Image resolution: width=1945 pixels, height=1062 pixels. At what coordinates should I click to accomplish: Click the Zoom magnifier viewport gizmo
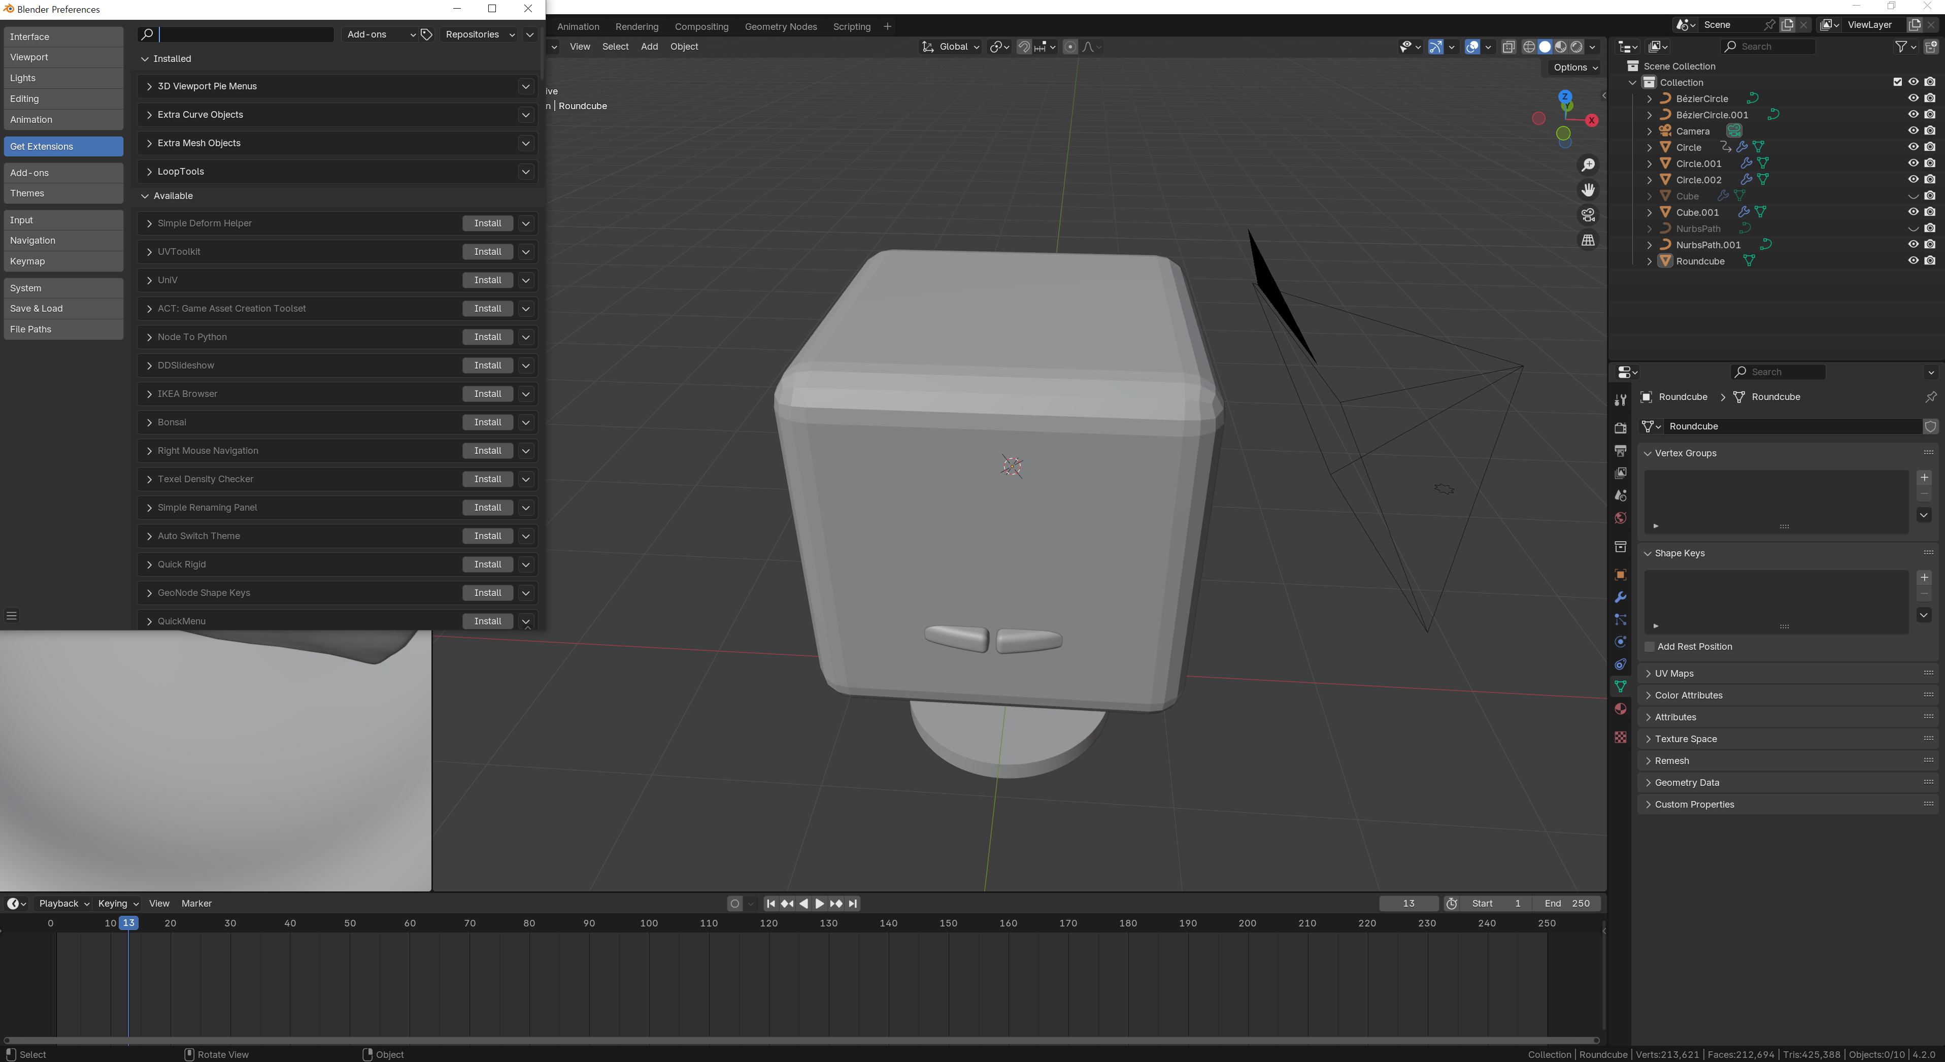pos(1588,164)
